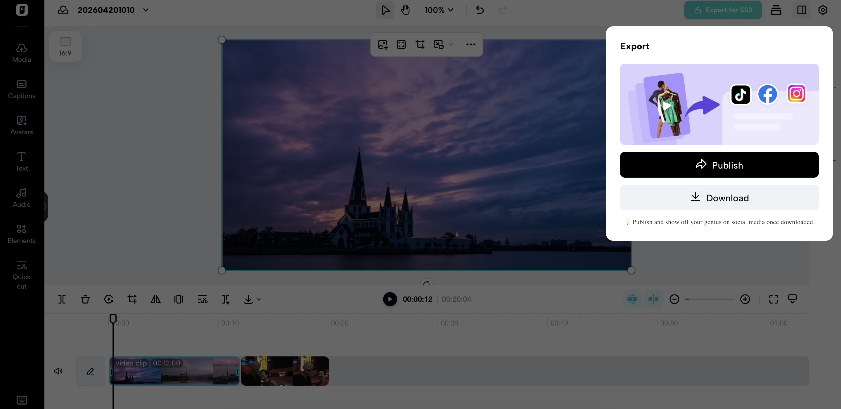The height and width of the screenshot is (409, 841).
Task: Mirror the clip horizontally
Action: coord(155,299)
